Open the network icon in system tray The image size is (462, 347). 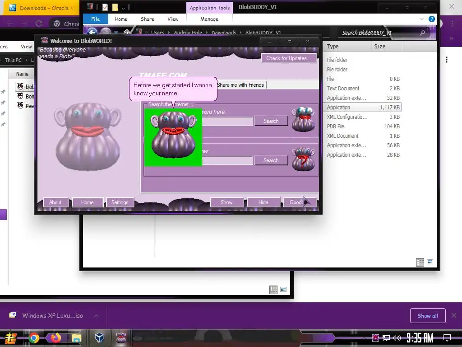pyautogui.click(x=386, y=338)
